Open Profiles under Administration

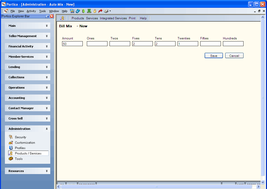(x=20, y=148)
